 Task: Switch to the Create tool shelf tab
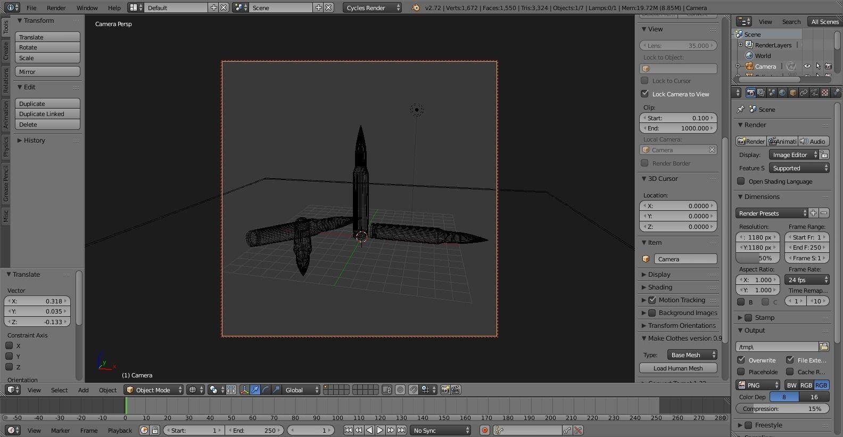pyautogui.click(x=6, y=51)
